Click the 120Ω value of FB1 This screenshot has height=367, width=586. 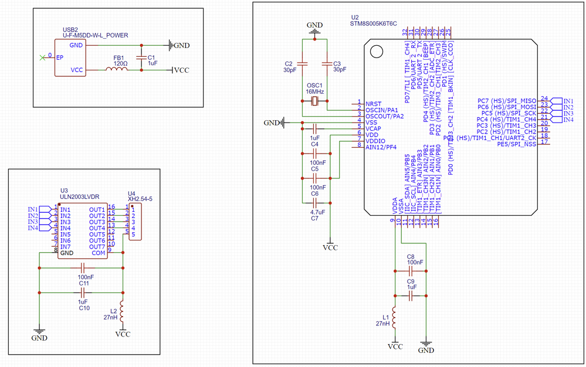[120, 64]
